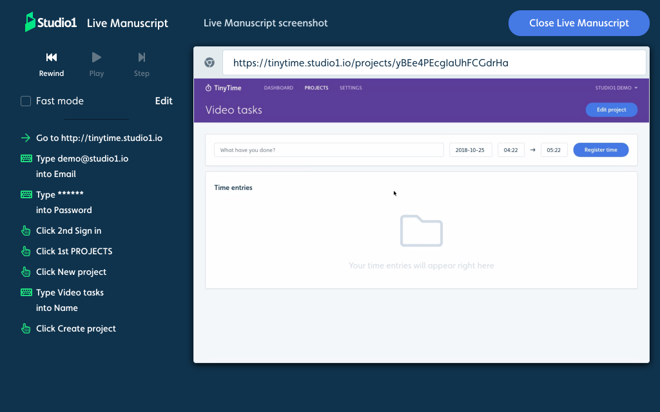Click the end time field 05:22

click(x=554, y=150)
